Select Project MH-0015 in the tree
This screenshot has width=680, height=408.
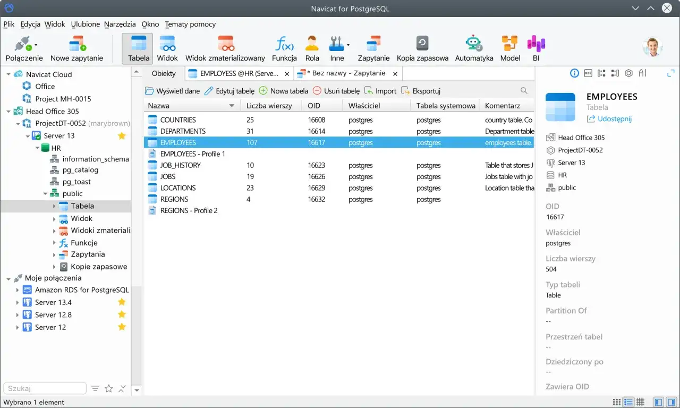[x=63, y=99]
